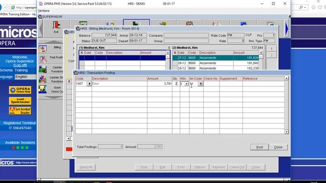Click scroll-left arrow in background window
Image resolution: width=326 pixels, height=183 pixels.
[x=68, y=138]
